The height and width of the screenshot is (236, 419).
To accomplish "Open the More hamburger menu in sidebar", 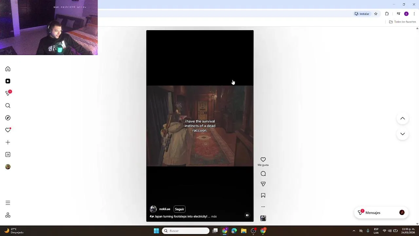I will [x=8, y=203].
